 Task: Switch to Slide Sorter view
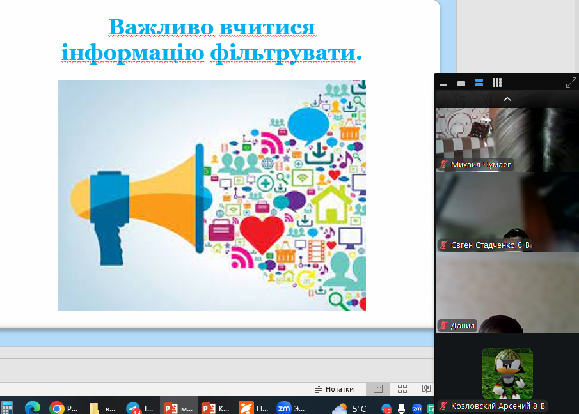(402, 389)
